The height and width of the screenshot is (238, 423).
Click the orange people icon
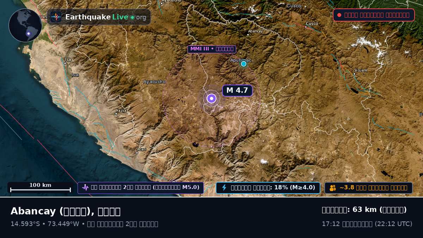(x=333, y=188)
